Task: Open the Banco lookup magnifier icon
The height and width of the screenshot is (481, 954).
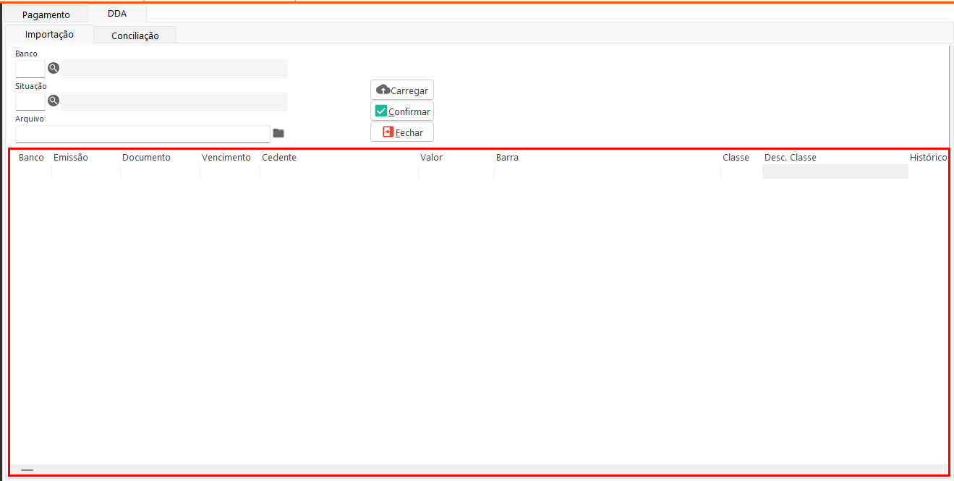Action: [x=54, y=69]
